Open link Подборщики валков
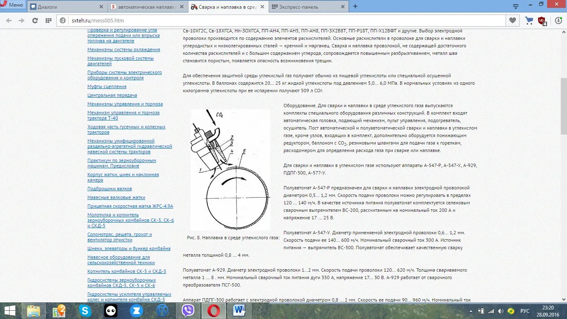The width and height of the screenshot is (567, 319). point(110,189)
